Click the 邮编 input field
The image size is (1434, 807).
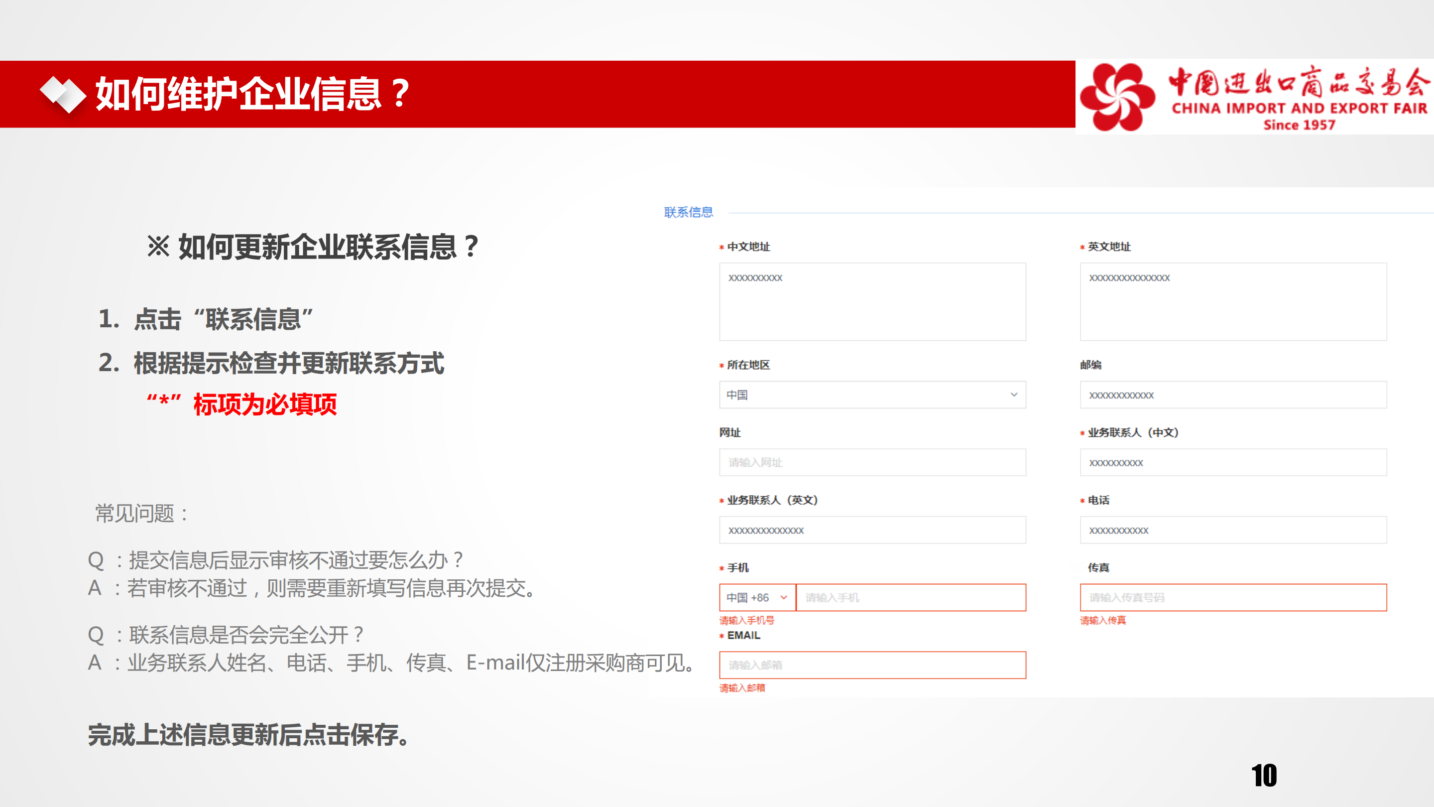1233,395
